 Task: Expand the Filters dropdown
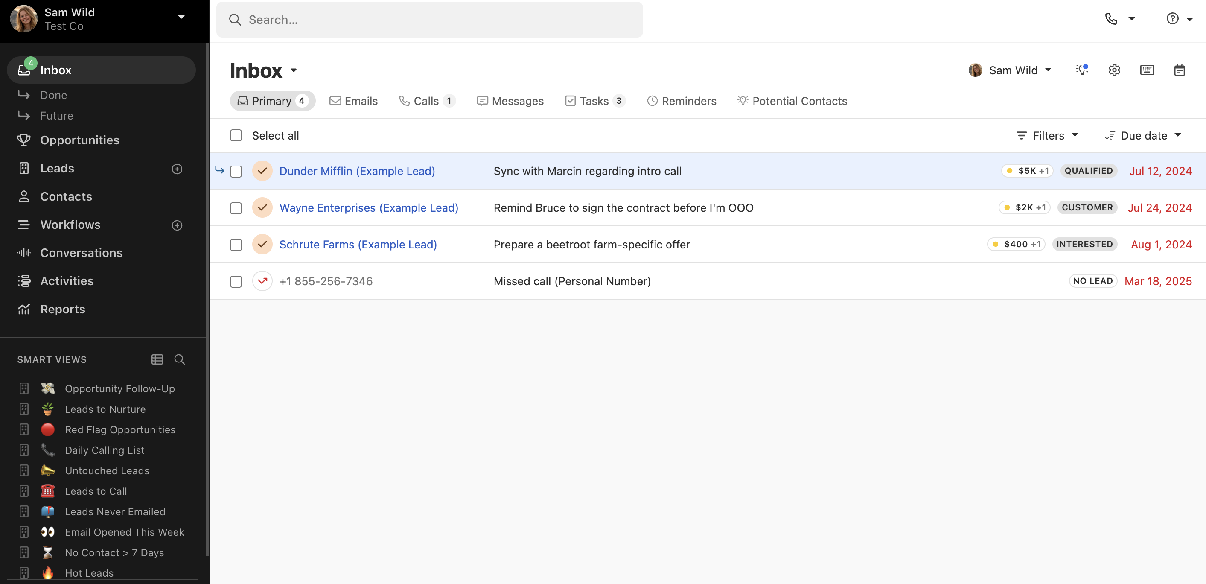pos(1047,136)
